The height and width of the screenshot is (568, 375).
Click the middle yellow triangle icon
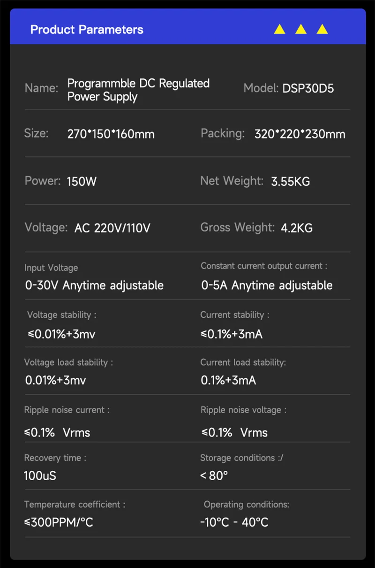click(x=301, y=30)
